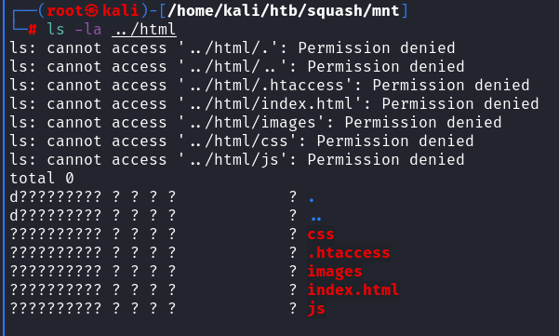Click the blue single-dot directory entry

312,200
